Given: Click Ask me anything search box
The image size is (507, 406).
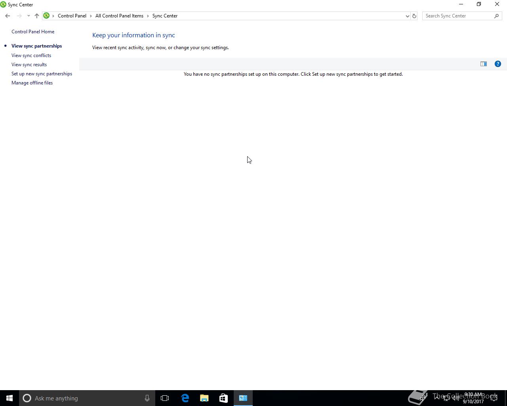Looking at the screenshot, I should (x=87, y=398).
